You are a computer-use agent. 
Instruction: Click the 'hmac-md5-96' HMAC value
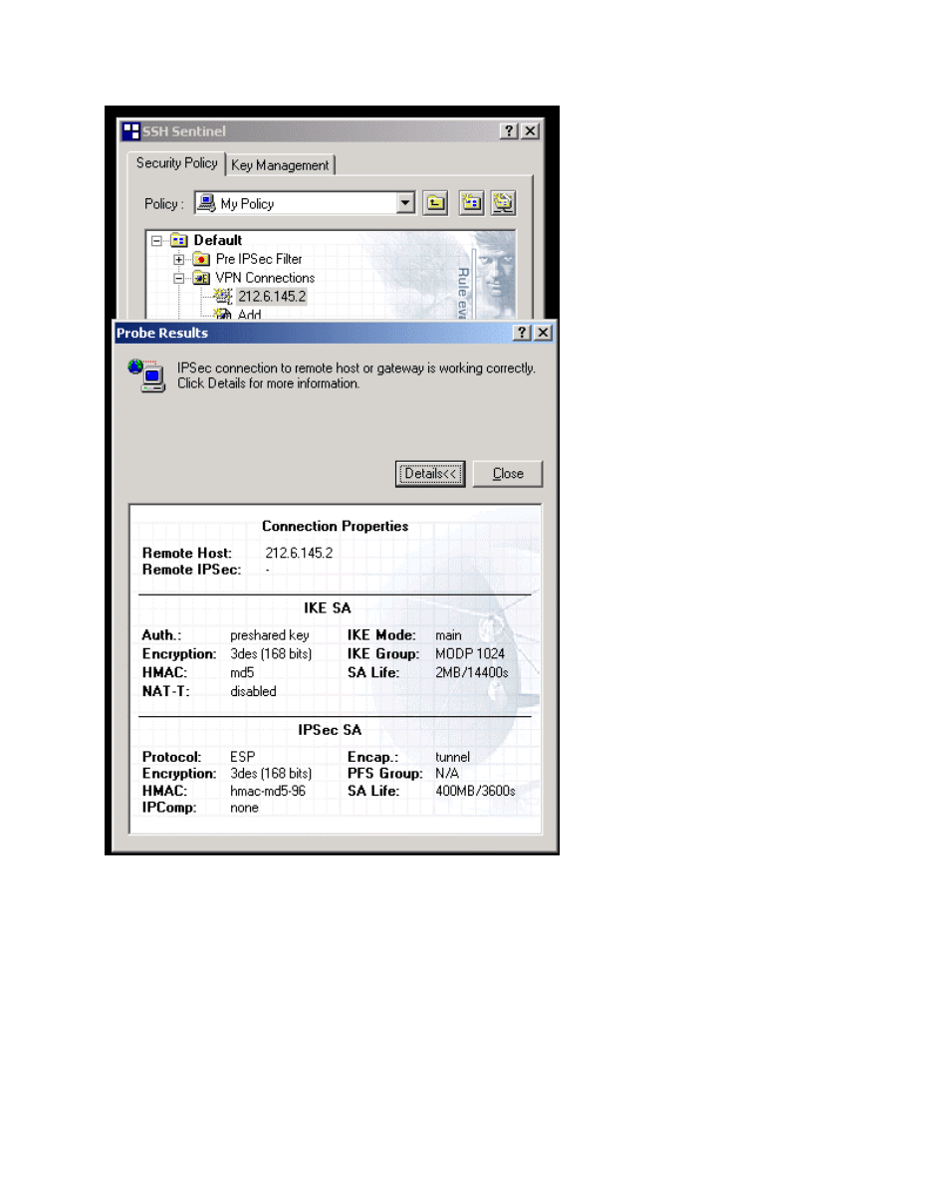click(x=268, y=791)
